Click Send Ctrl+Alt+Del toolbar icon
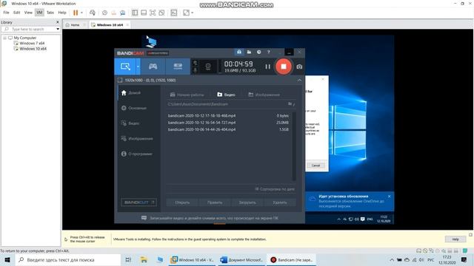This screenshot has width=474, height=266. 93,13
